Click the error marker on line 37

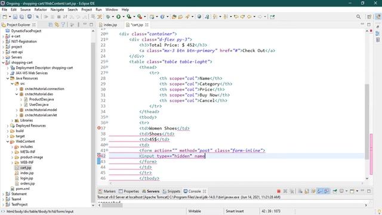99,128
